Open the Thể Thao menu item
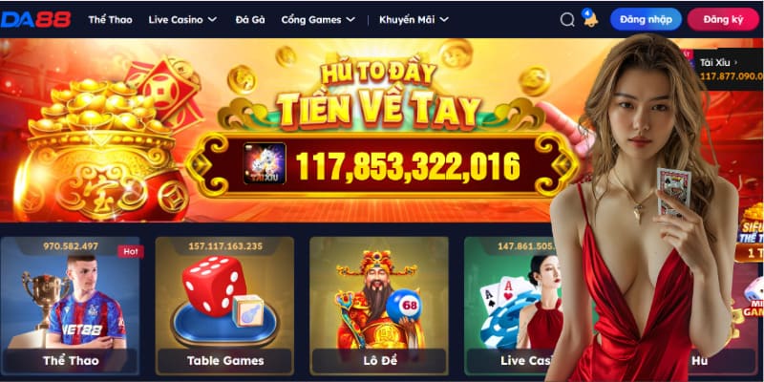This screenshot has width=764, height=382. [110, 20]
